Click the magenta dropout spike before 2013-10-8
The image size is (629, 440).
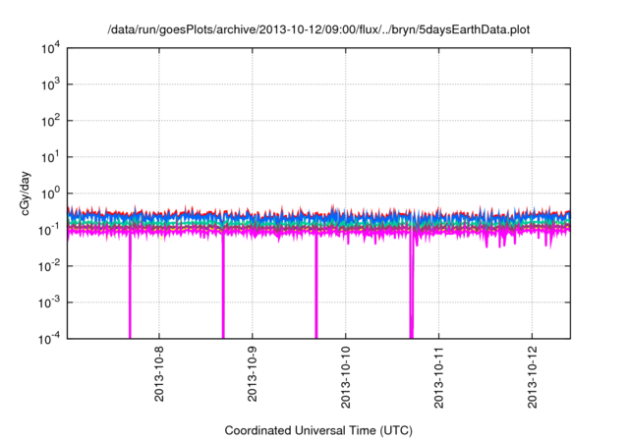coord(130,287)
